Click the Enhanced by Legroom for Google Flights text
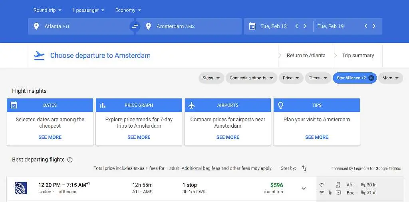The width and height of the screenshot is (409, 202). 366,168
